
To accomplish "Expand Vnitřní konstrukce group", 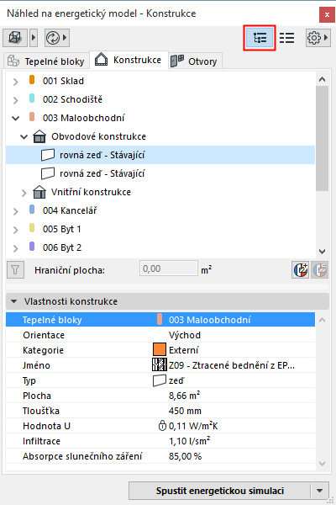I will coord(24,193).
